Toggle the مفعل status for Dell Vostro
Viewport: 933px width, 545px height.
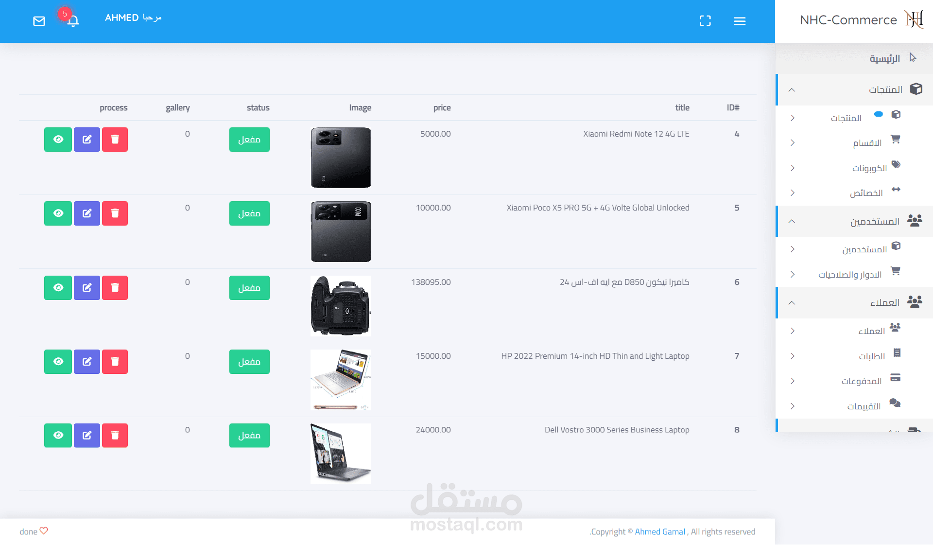coord(249,435)
